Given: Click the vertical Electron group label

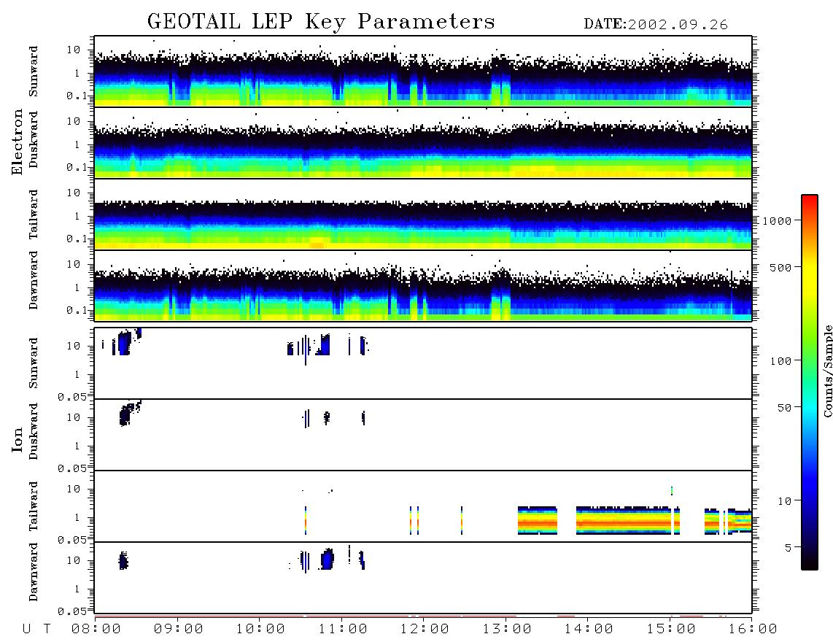Looking at the screenshot, I should coord(17,142).
